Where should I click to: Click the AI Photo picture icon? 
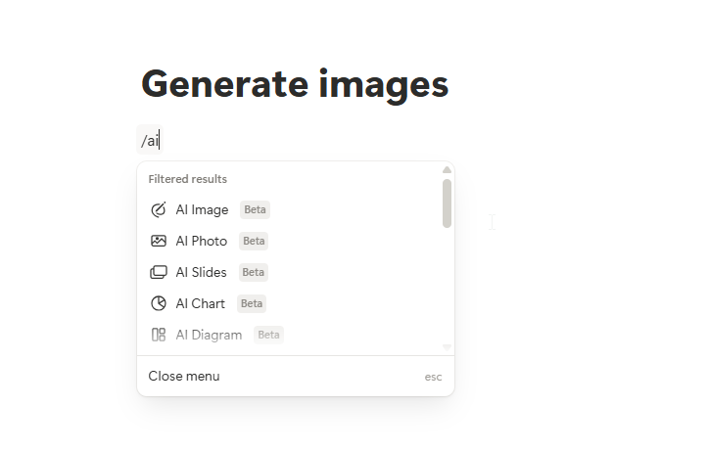pos(159,241)
